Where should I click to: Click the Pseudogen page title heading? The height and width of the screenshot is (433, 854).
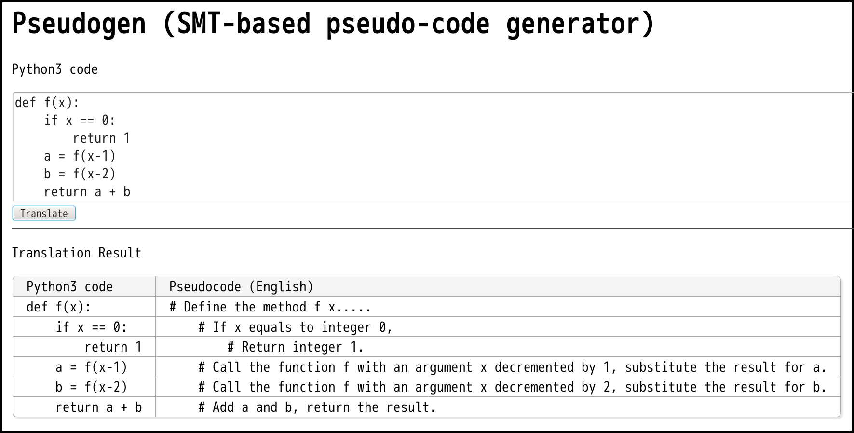[333, 24]
